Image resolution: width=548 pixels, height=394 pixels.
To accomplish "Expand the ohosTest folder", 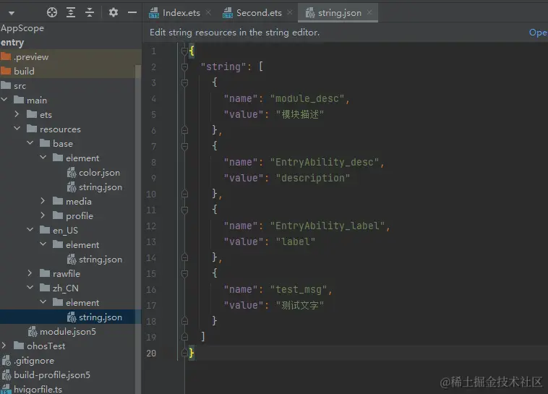I will pos(4,346).
